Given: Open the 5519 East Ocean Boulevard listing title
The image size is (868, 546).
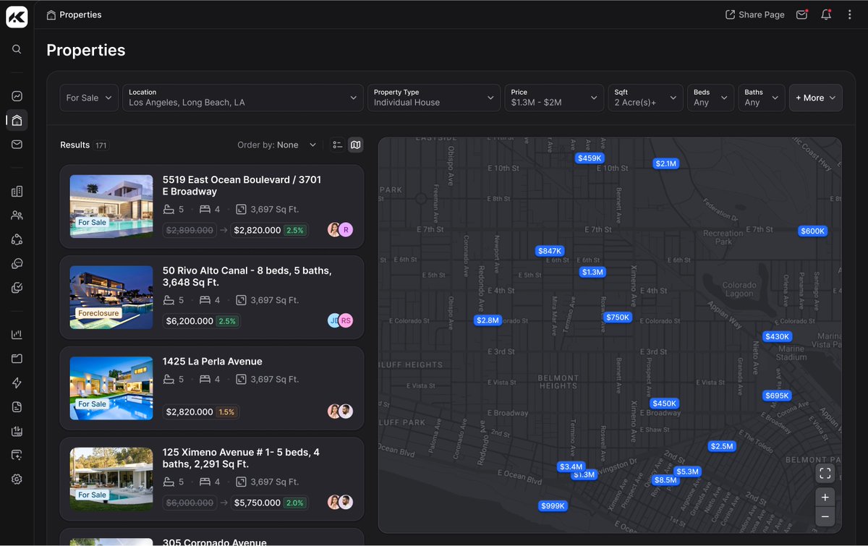Looking at the screenshot, I should (242, 185).
